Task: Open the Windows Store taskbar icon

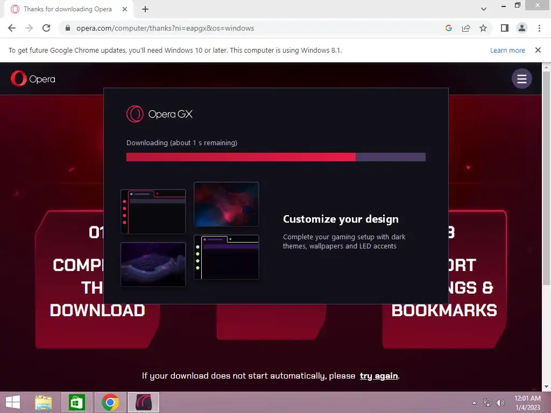Action: pos(77,402)
